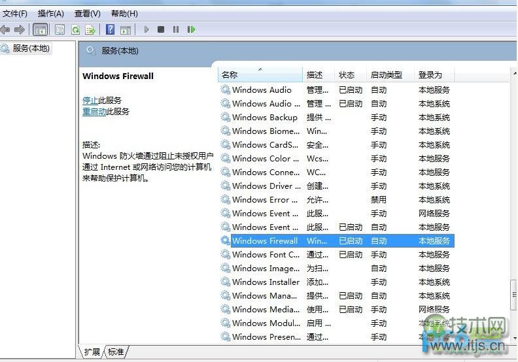518x362 pixels.
Task: Select the Windows Color service name
Action: pos(266,158)
